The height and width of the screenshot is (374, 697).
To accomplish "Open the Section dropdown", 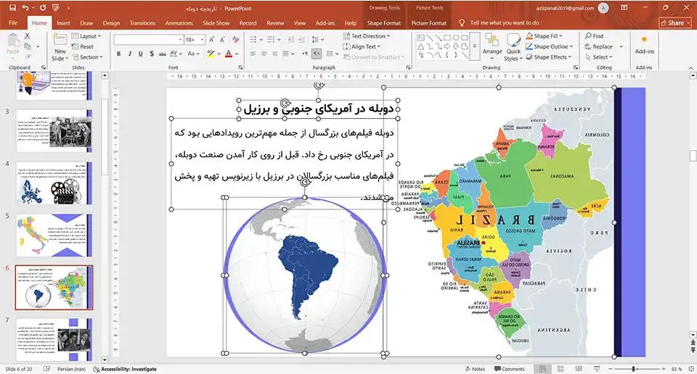I will coord(87,57).
